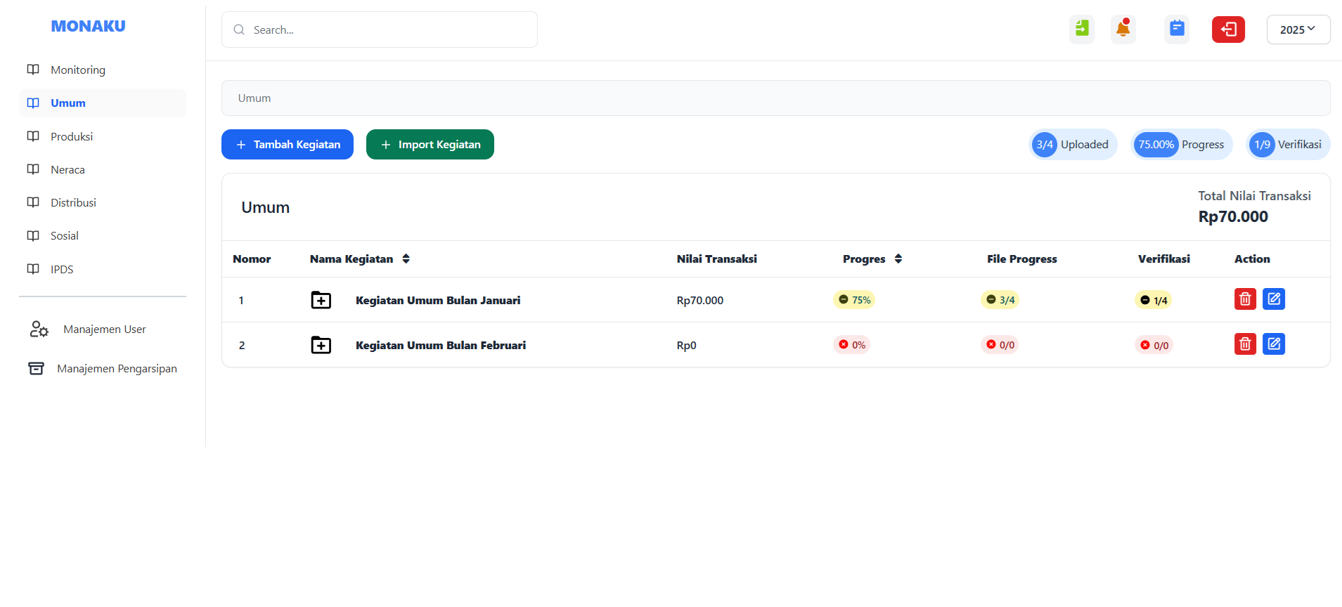Edit Kegiatan Umum Bulan Februari with pencil icon

1274,344
